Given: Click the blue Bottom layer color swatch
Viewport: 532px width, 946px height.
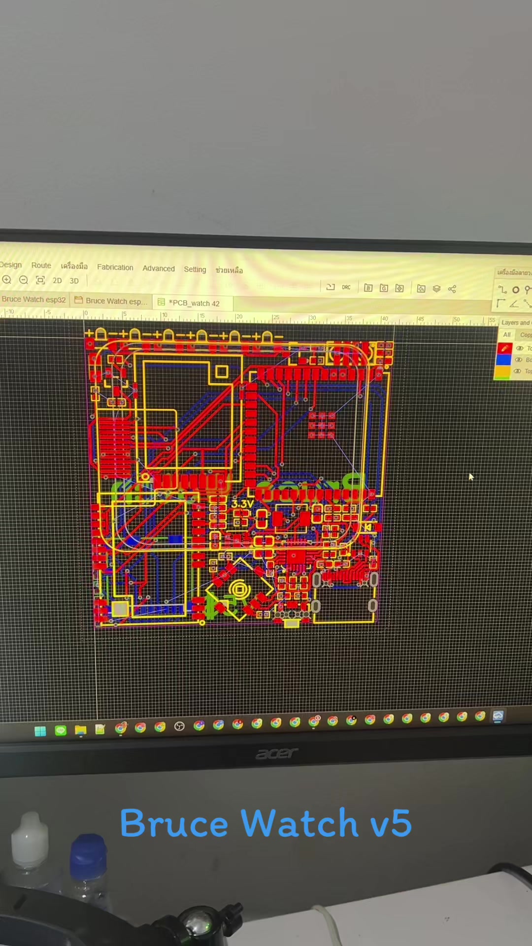Looking at the screenshot, I should 503,360.
